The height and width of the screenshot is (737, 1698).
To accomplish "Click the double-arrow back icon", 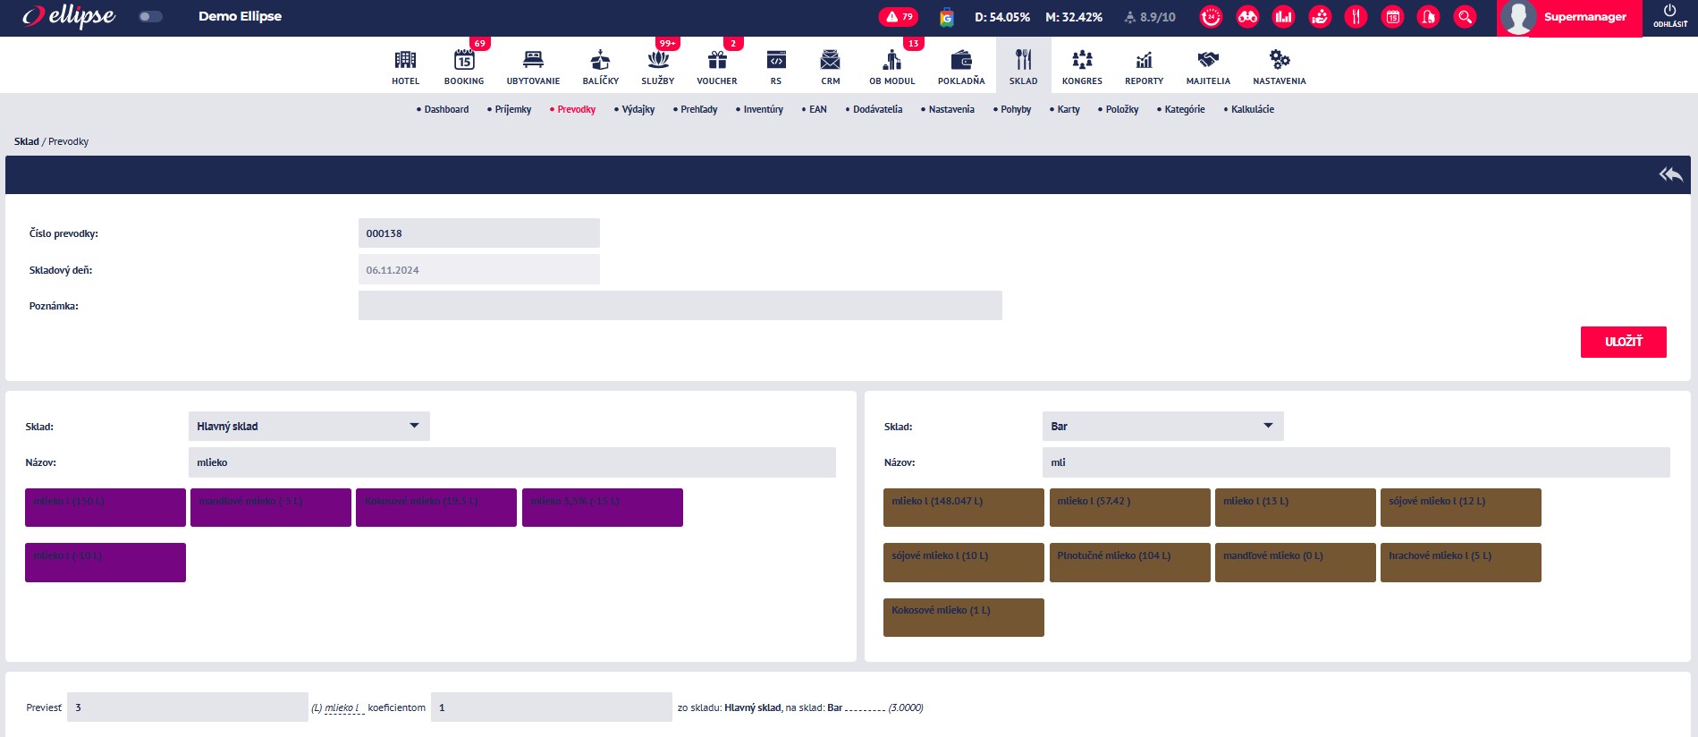I will point(1670,174).
